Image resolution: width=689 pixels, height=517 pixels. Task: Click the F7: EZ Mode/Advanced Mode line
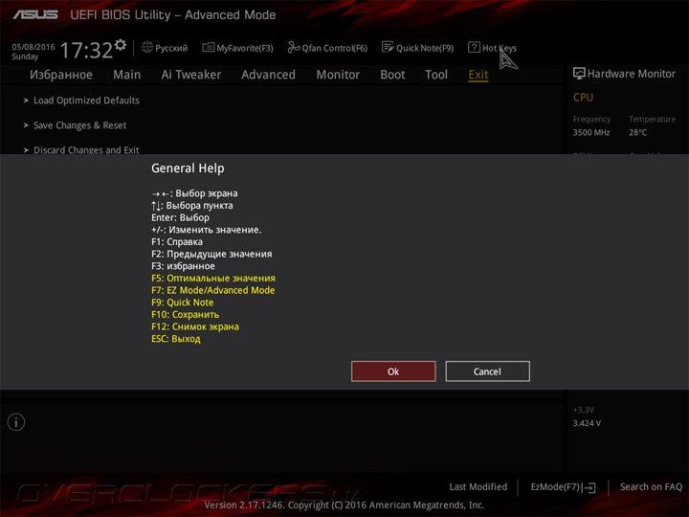213,290
